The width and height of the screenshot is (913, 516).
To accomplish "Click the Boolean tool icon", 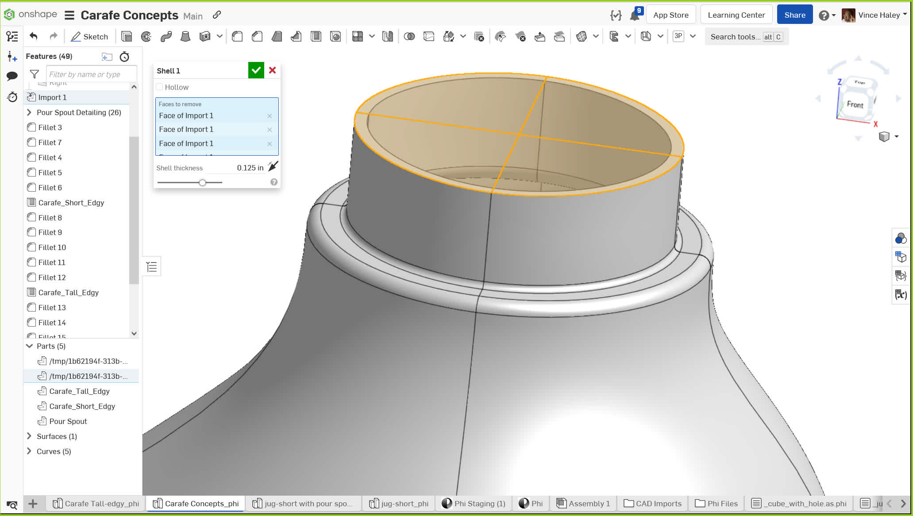I will [409, 37].
